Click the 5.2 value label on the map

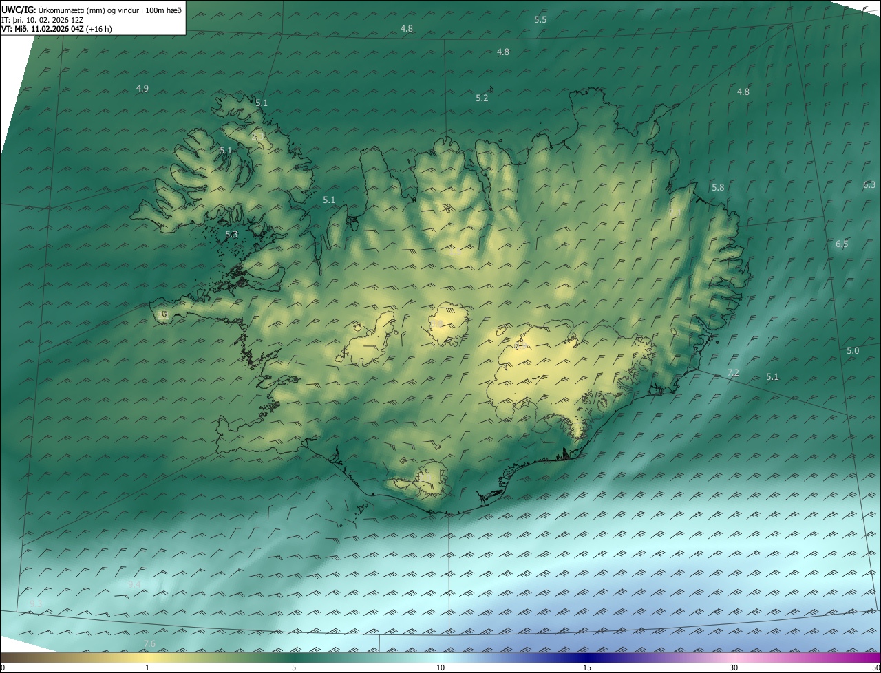pos(482,98)
